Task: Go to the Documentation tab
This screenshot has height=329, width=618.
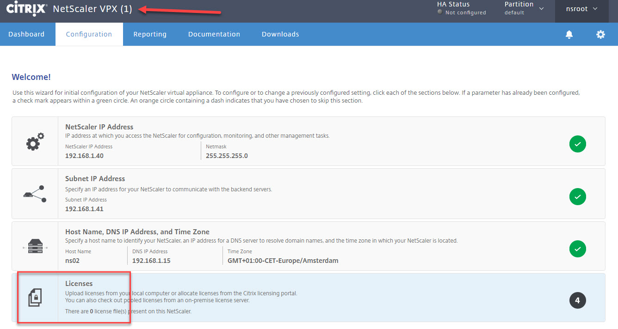Action: point(214,34)
